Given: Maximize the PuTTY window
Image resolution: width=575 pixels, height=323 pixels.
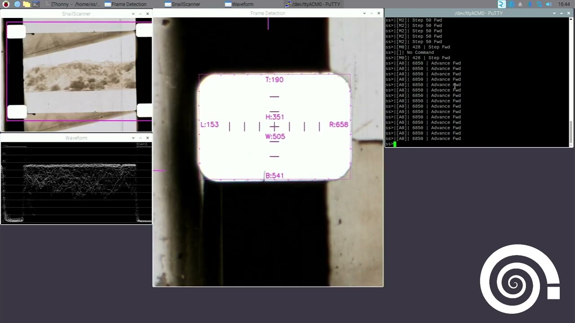Looking at the screenshot, I should click(562, 13).
